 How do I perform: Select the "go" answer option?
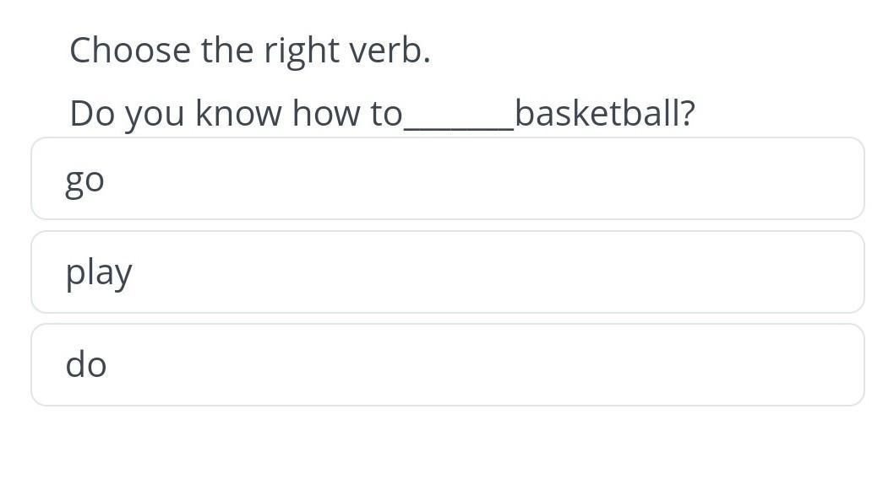pyautogui.click(x=448, y=179)
